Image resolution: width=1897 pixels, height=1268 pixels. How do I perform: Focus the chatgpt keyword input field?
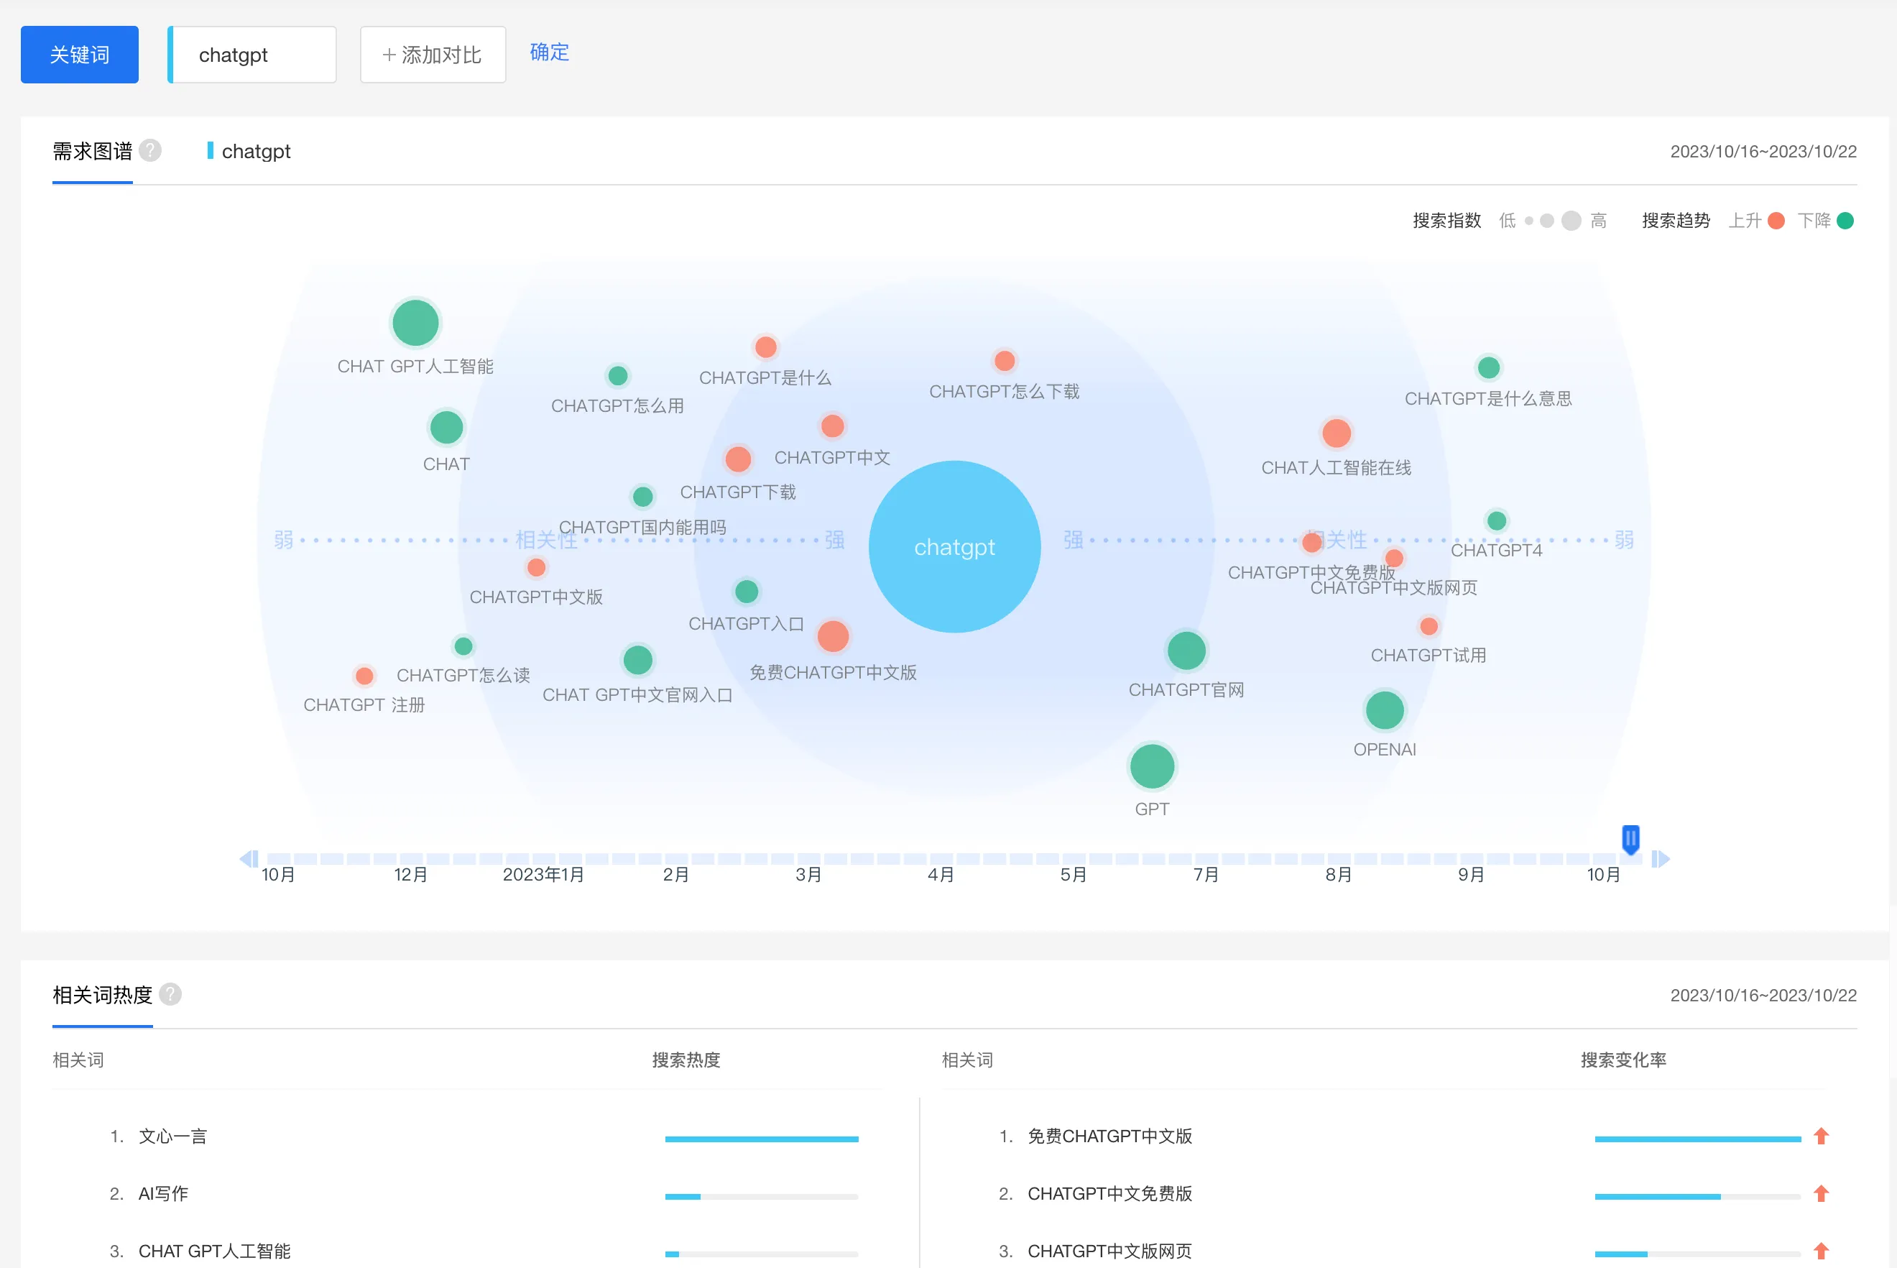[x=254, y=55]
